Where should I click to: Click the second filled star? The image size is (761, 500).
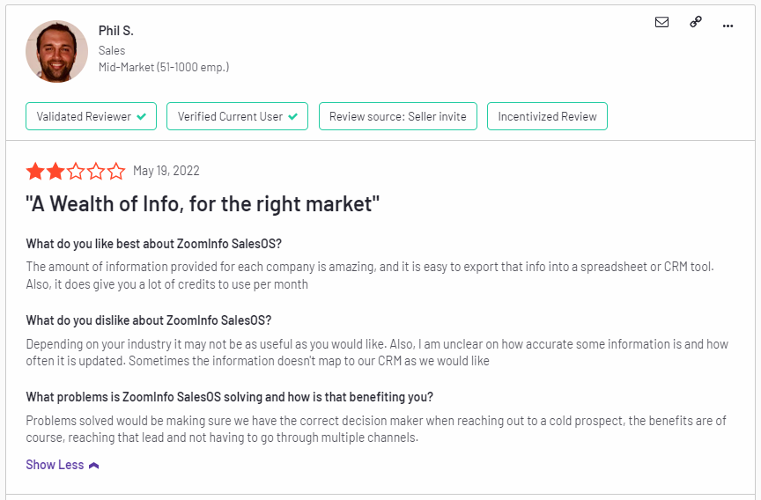pyautogui.click(x=55, y=171)
